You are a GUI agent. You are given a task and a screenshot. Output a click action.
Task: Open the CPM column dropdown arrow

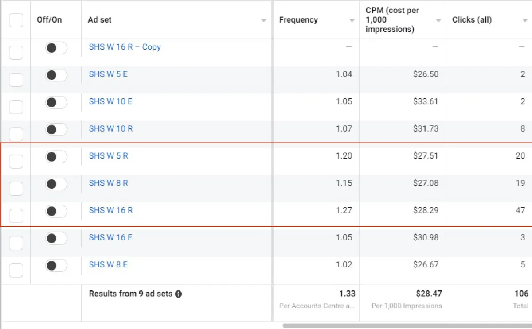point(438,21)
